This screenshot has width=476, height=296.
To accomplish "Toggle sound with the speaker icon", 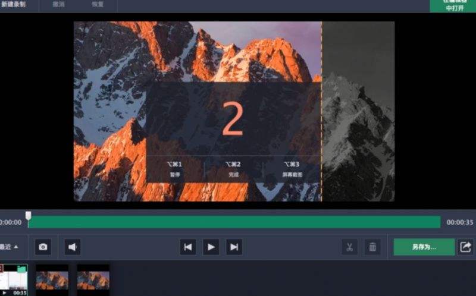I will point(72,247).
